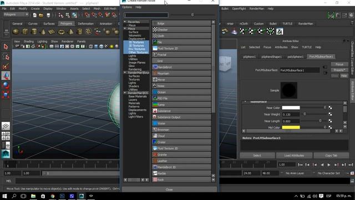Switch to single perspective view layout icon
This screenshot has width=355, height=200.
click(6, 126)
